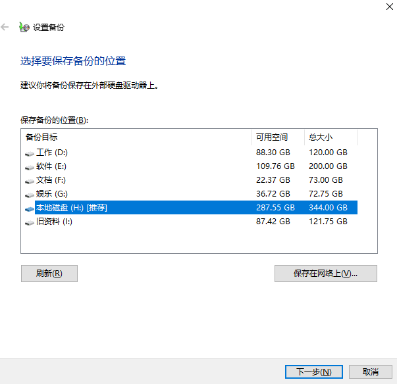Select the 旧资料 (I:) drive row
The image size is (397, 384).
click(191, 222)
